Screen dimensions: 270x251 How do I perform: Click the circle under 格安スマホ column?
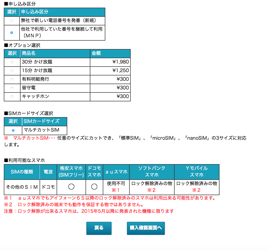coord(71,187)
